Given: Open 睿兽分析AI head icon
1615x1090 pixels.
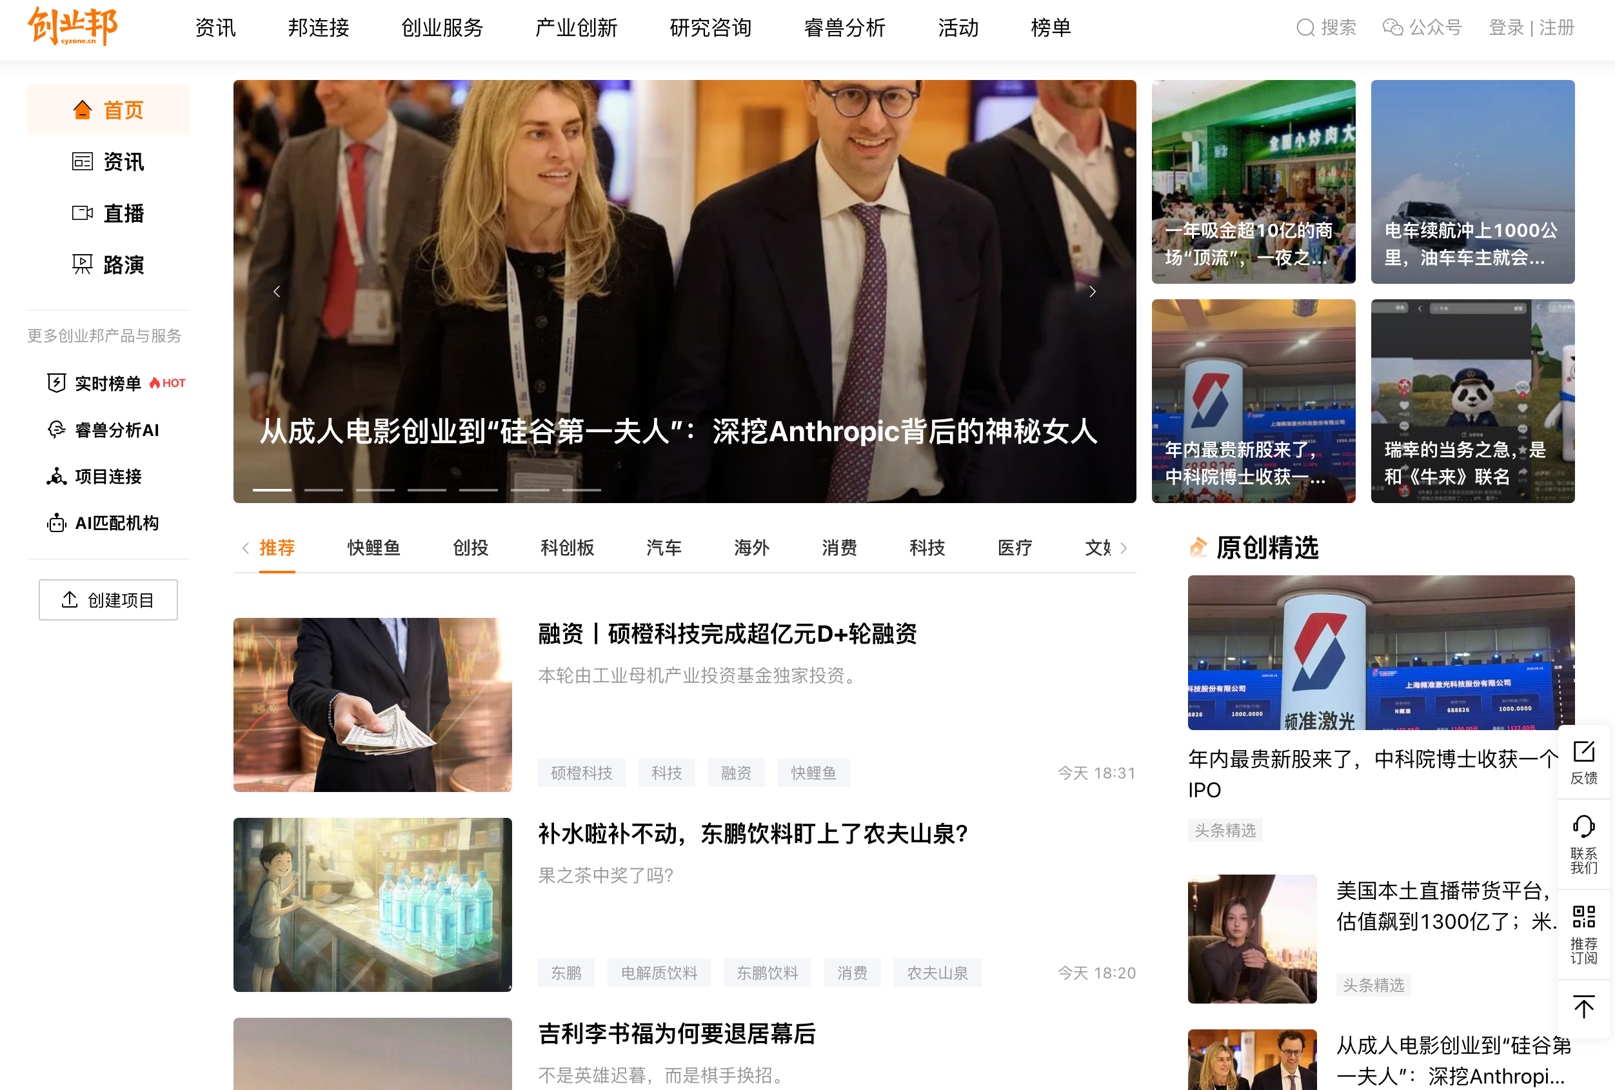Looking at the screenshot, I should [56, 430].
